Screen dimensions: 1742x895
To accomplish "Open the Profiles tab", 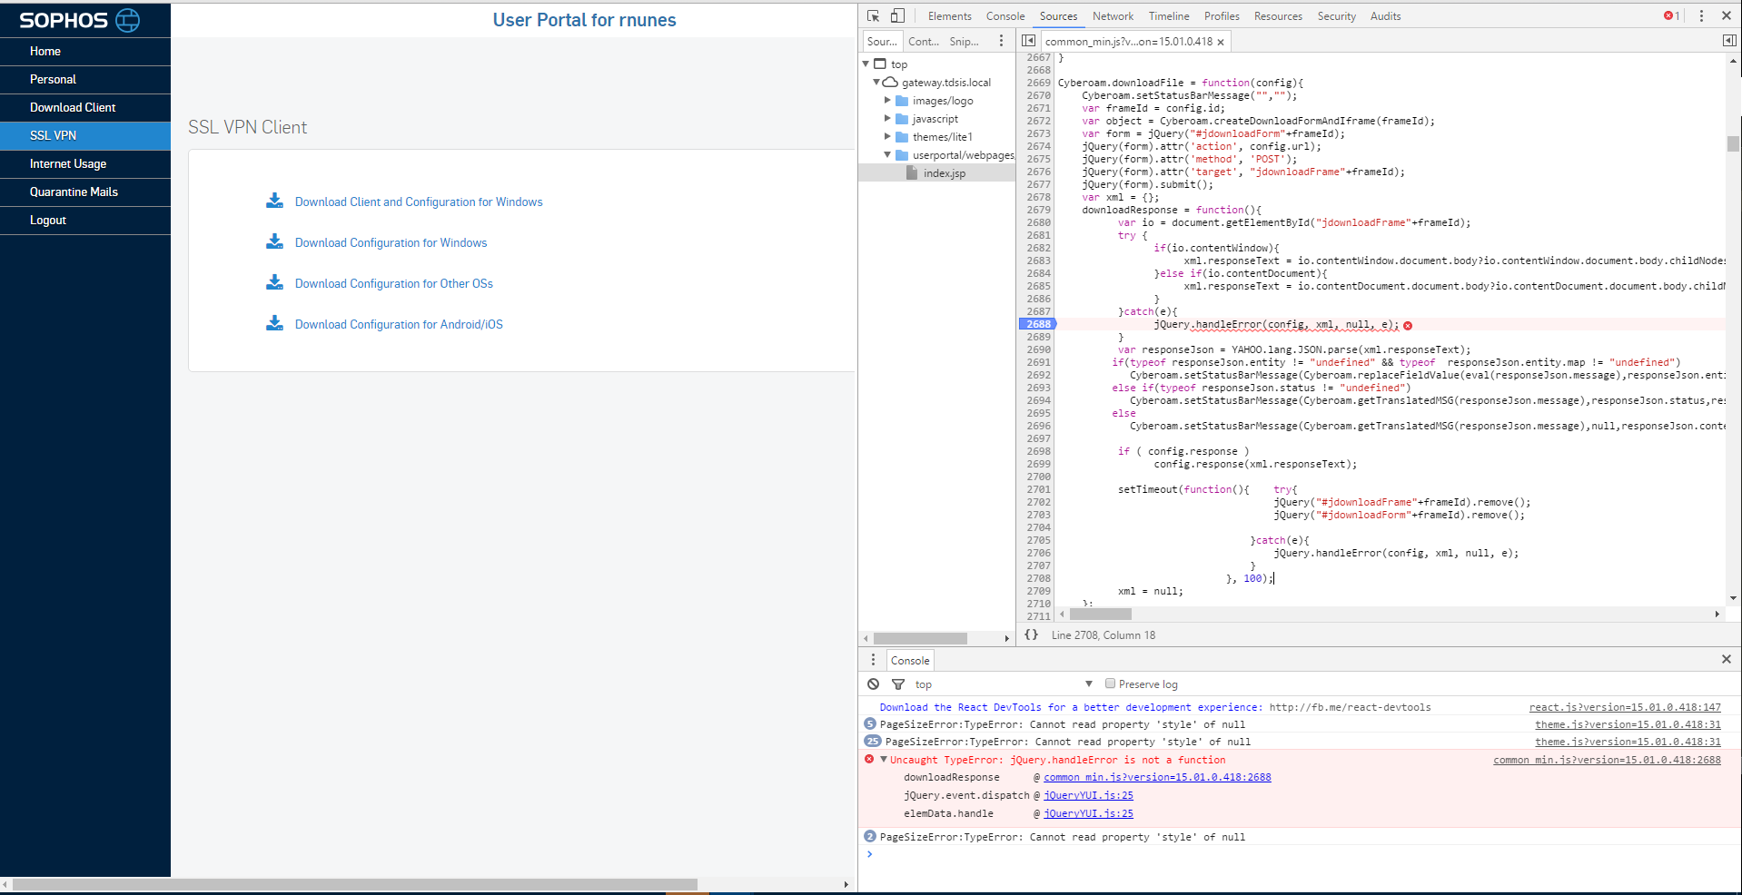I will (1222, 16).
